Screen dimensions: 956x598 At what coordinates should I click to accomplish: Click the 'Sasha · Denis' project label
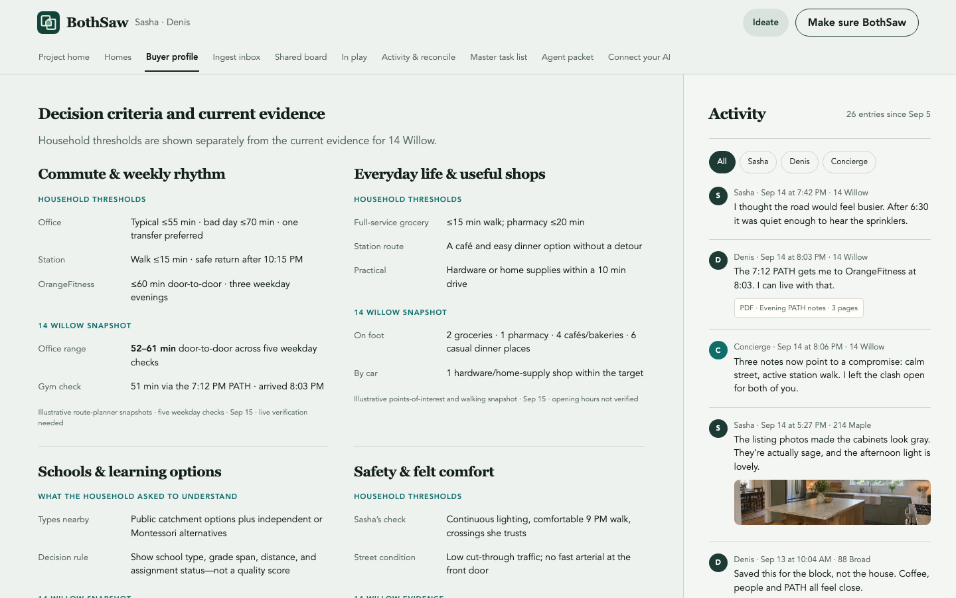point(162,23)
